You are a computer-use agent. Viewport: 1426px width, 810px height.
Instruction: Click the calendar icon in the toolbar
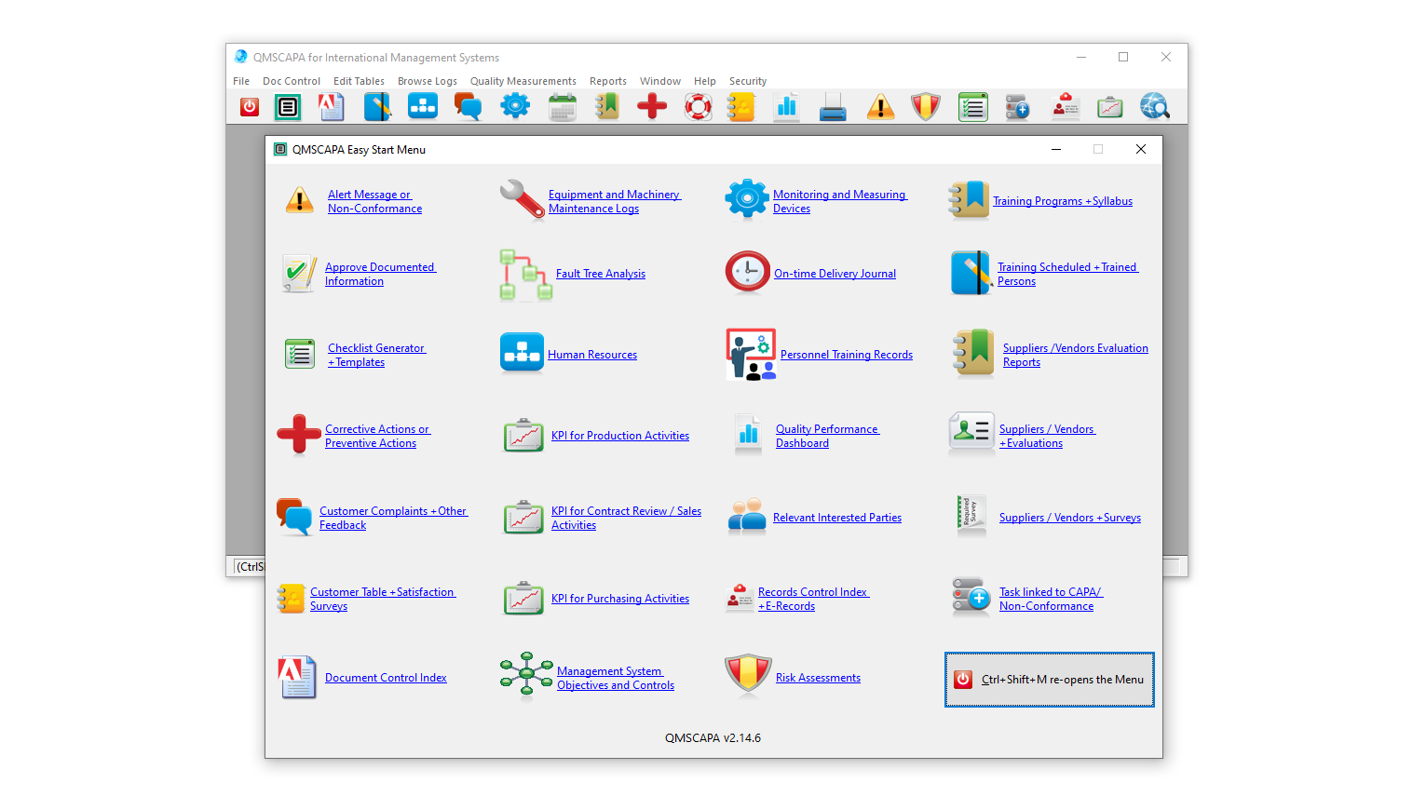tap(563, 107)
